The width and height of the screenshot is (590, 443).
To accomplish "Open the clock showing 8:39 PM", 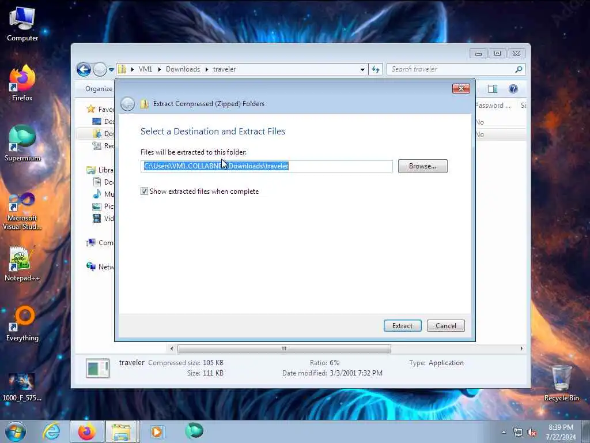I will click(561, 432).
